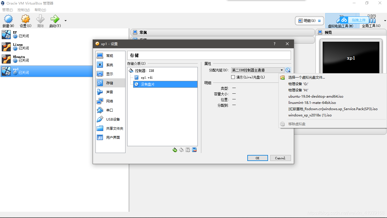
Task: Open USB设备 settings category
Action: coord(110,119)
